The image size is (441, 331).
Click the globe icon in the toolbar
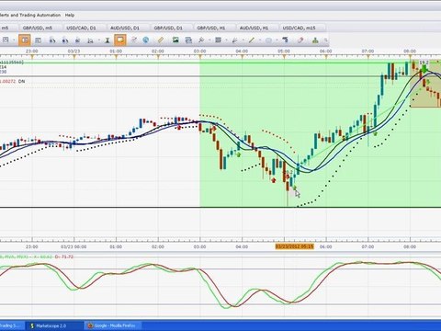(146, 40)
